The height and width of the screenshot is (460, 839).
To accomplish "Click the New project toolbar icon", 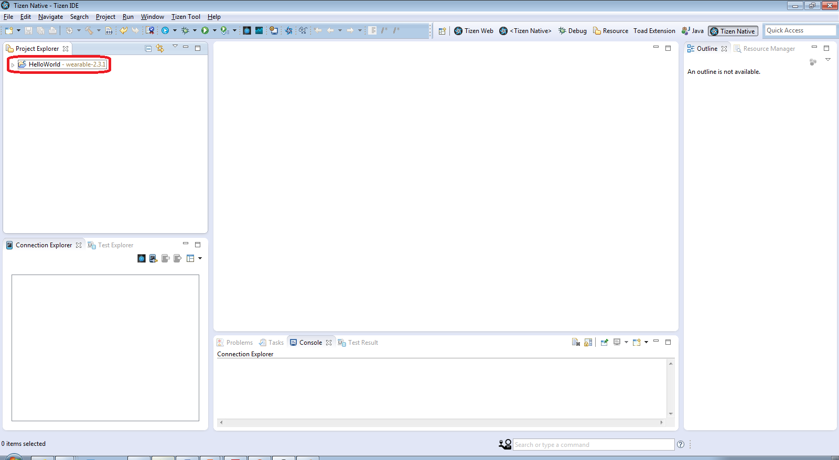I will [x=9, y=30].
